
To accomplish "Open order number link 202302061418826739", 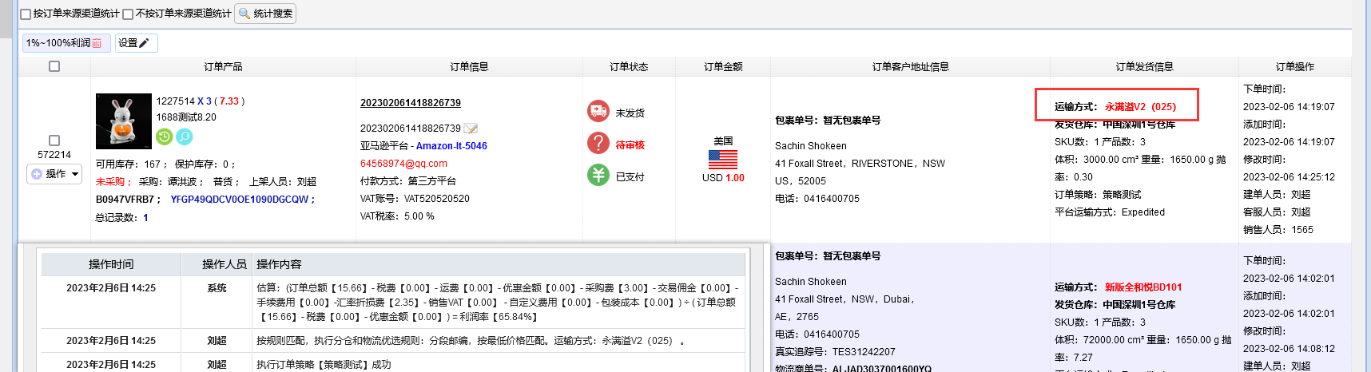I will [411, 103].
